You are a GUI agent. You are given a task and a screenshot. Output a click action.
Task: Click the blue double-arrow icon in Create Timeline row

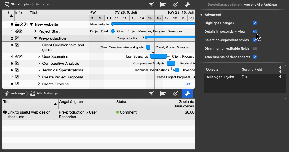pos(189,84)
